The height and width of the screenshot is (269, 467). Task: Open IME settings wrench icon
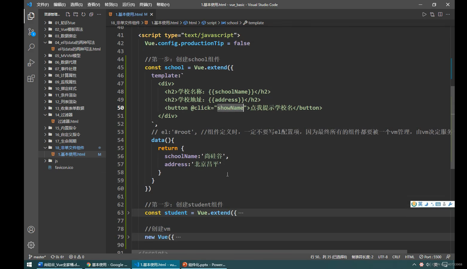450,204
